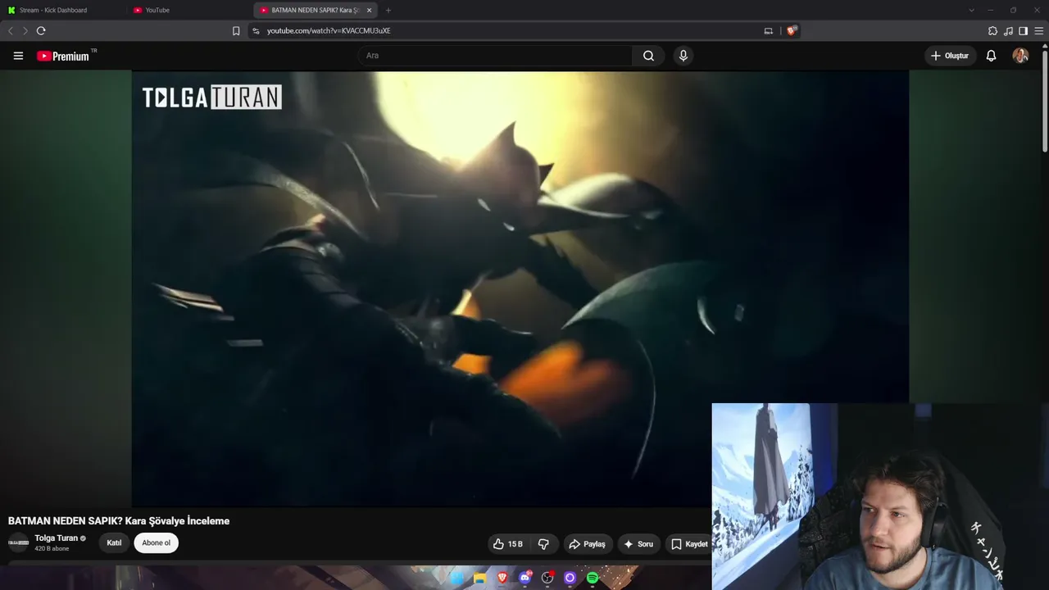
Task: Switch to the YouTube tab
Action: (x=190, y=10)
